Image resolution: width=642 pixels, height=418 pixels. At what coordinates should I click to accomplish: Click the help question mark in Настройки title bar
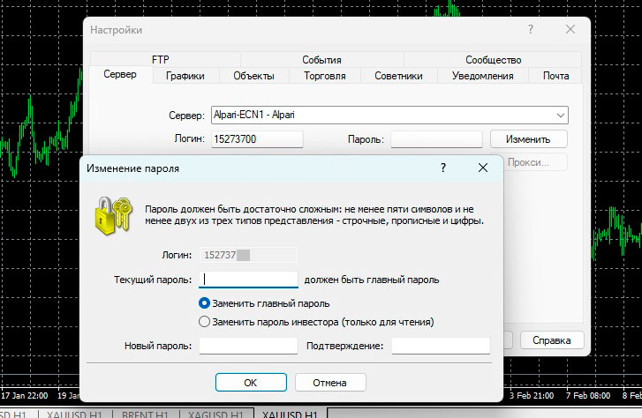531,29
